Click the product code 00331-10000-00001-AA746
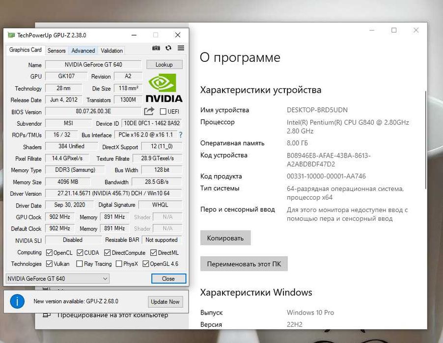The height and width of the screenshot is (343, 443). tap(326, 177)
